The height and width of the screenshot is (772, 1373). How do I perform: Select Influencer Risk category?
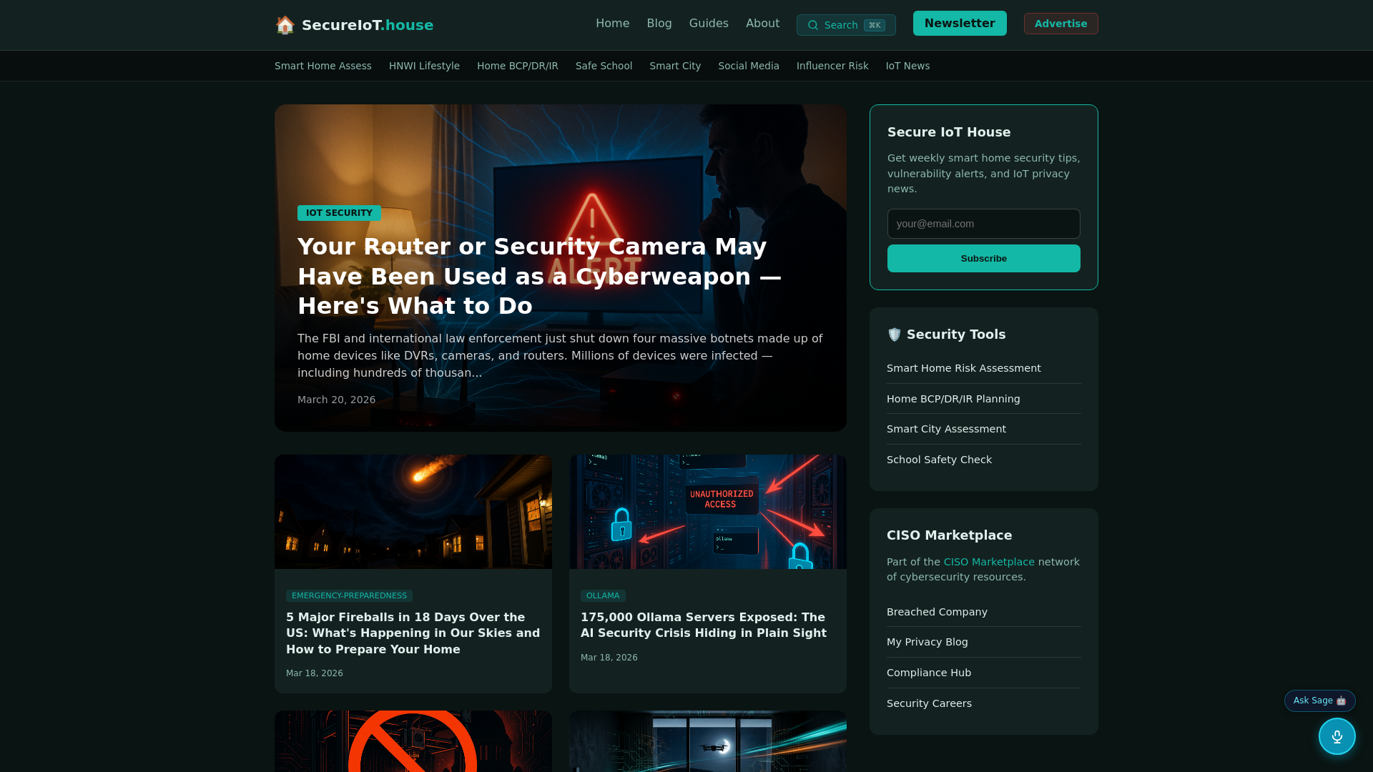[832, 66]
